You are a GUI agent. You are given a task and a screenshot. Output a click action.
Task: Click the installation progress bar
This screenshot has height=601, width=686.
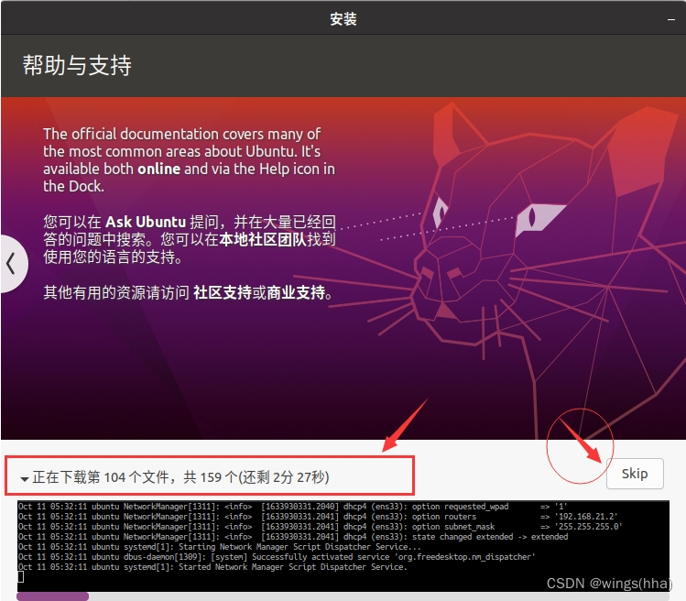point(343,596)
